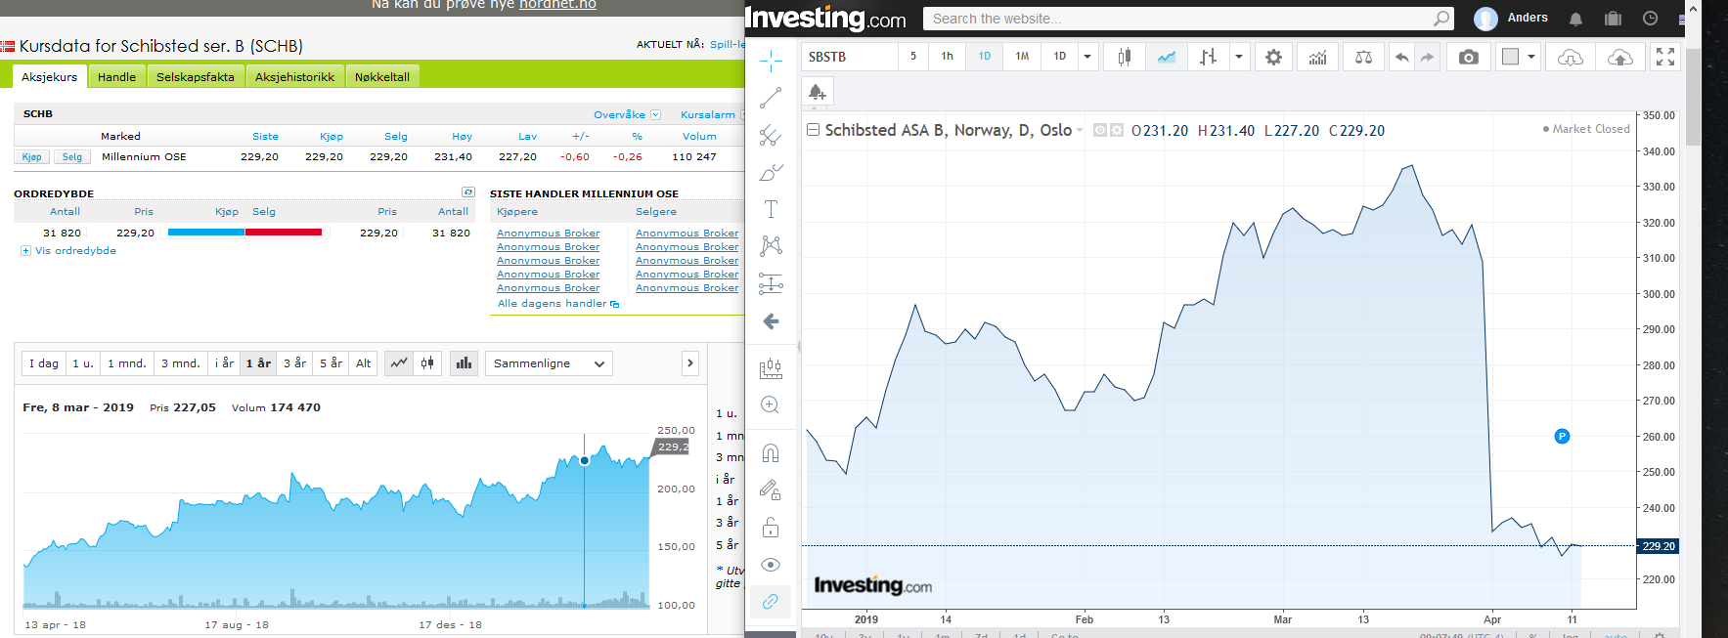Screen dimensions: 1728x638
Task: Select the crosshair cursor tool
Action: click(x=771, y=61)
